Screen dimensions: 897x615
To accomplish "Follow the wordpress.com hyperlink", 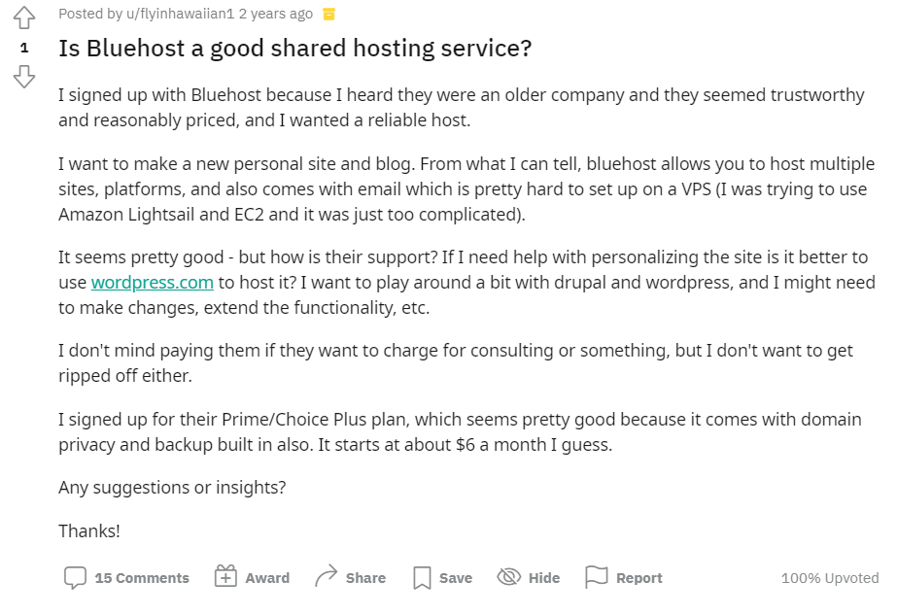I will coord(152,283).
